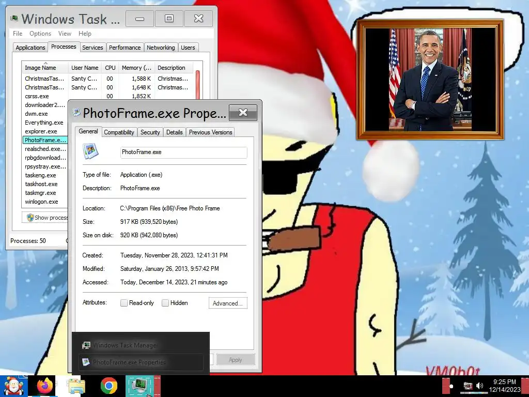
Task: Sort processes by User Name column
Action: (x=85, y=68)
